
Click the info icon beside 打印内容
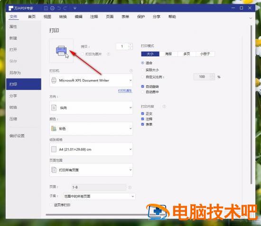pyautogui.click(x=164, y=106)
